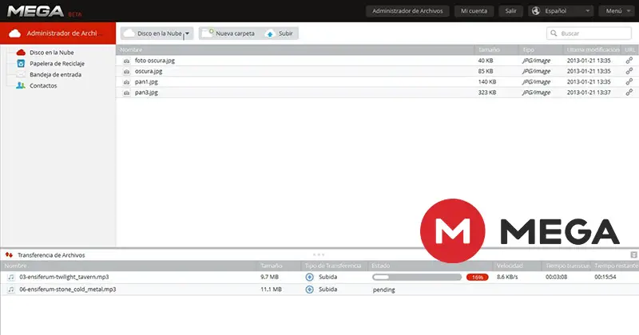Viewport: 639px width, 335px height.
Task: Log out using the Salir button
Action: click(510, 11)
